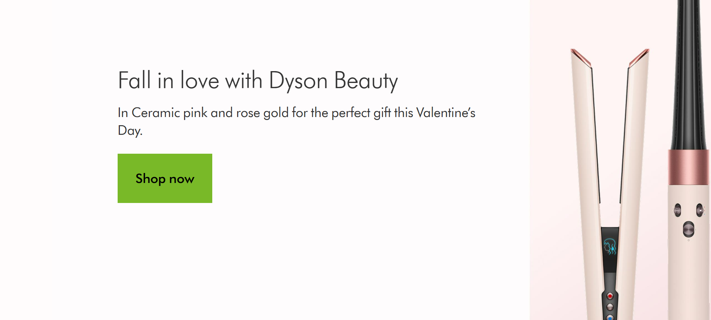Click the heat control switch on the styler

pyautogui.click(x=699, y=210)
